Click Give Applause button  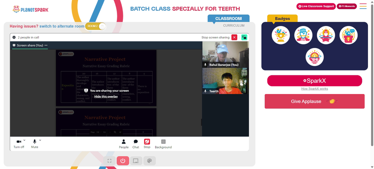(x=315, y=101)
